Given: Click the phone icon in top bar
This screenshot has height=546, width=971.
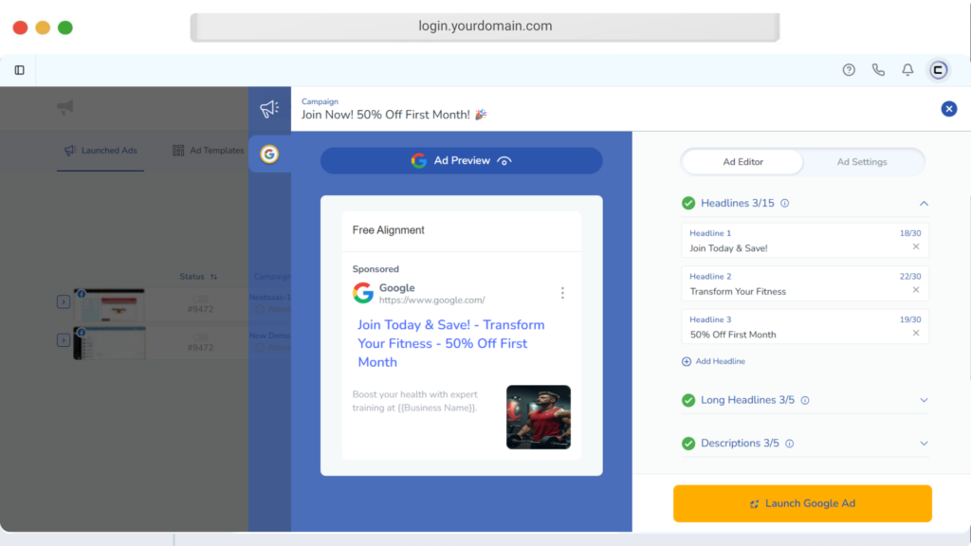Looking at the screenshot, I should [878, 70].
